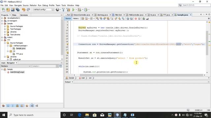This screenshot has height=118, width=211.
Task: Click the Build Project hammer icon
Action: pos(63,10)
